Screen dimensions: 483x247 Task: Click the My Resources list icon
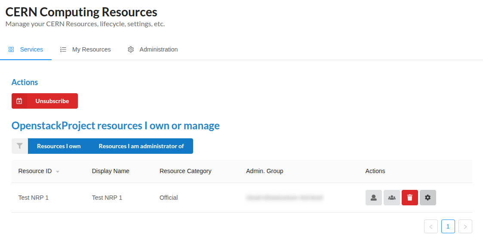pos(63,49)
